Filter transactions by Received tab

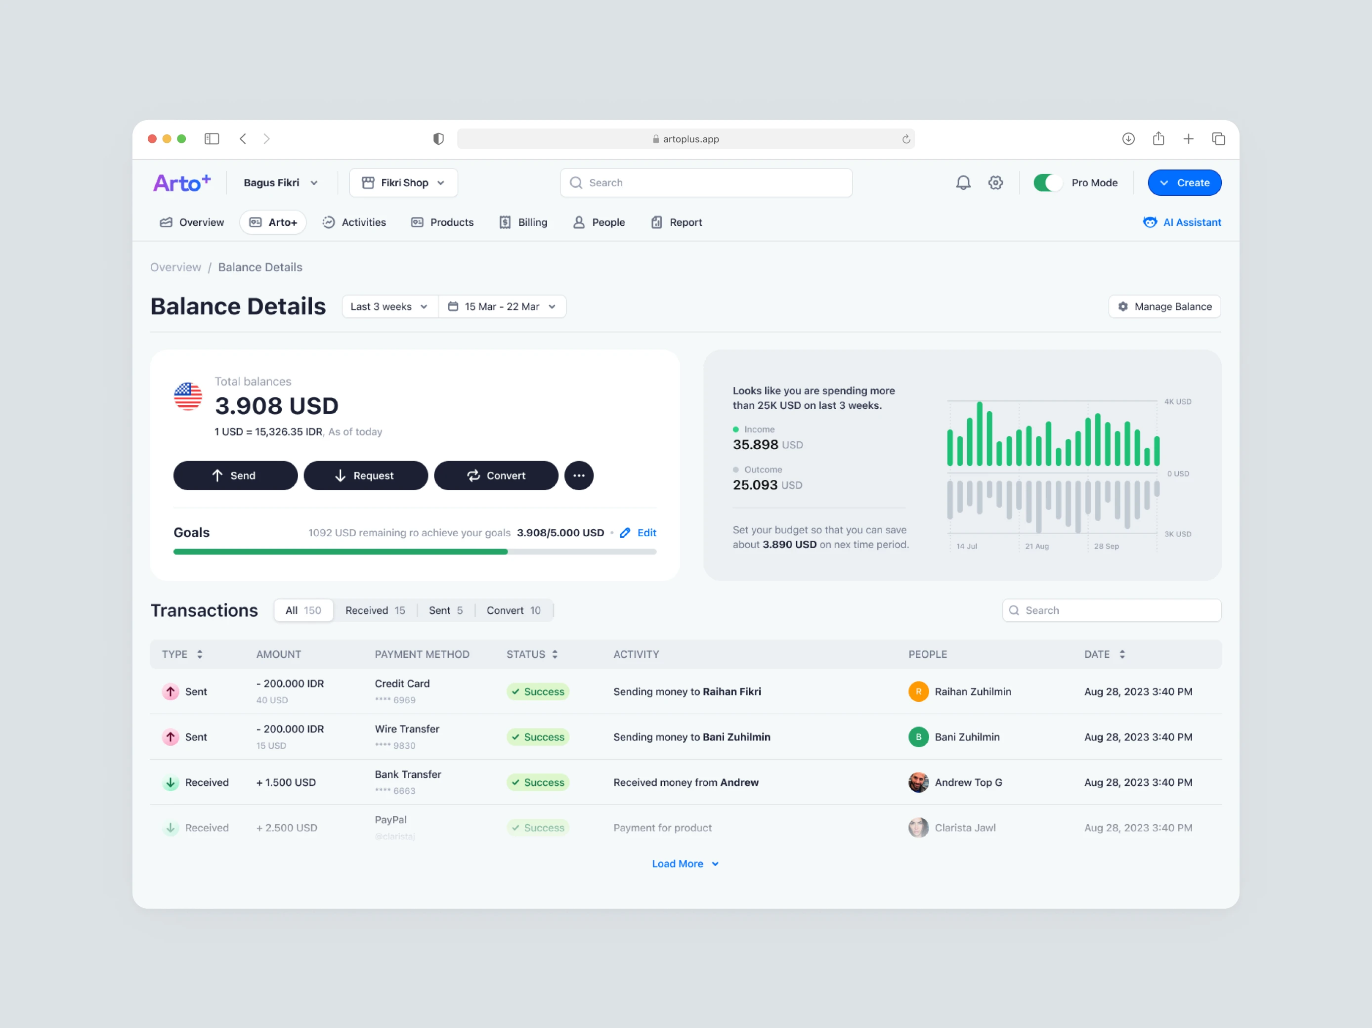(375, 610)
